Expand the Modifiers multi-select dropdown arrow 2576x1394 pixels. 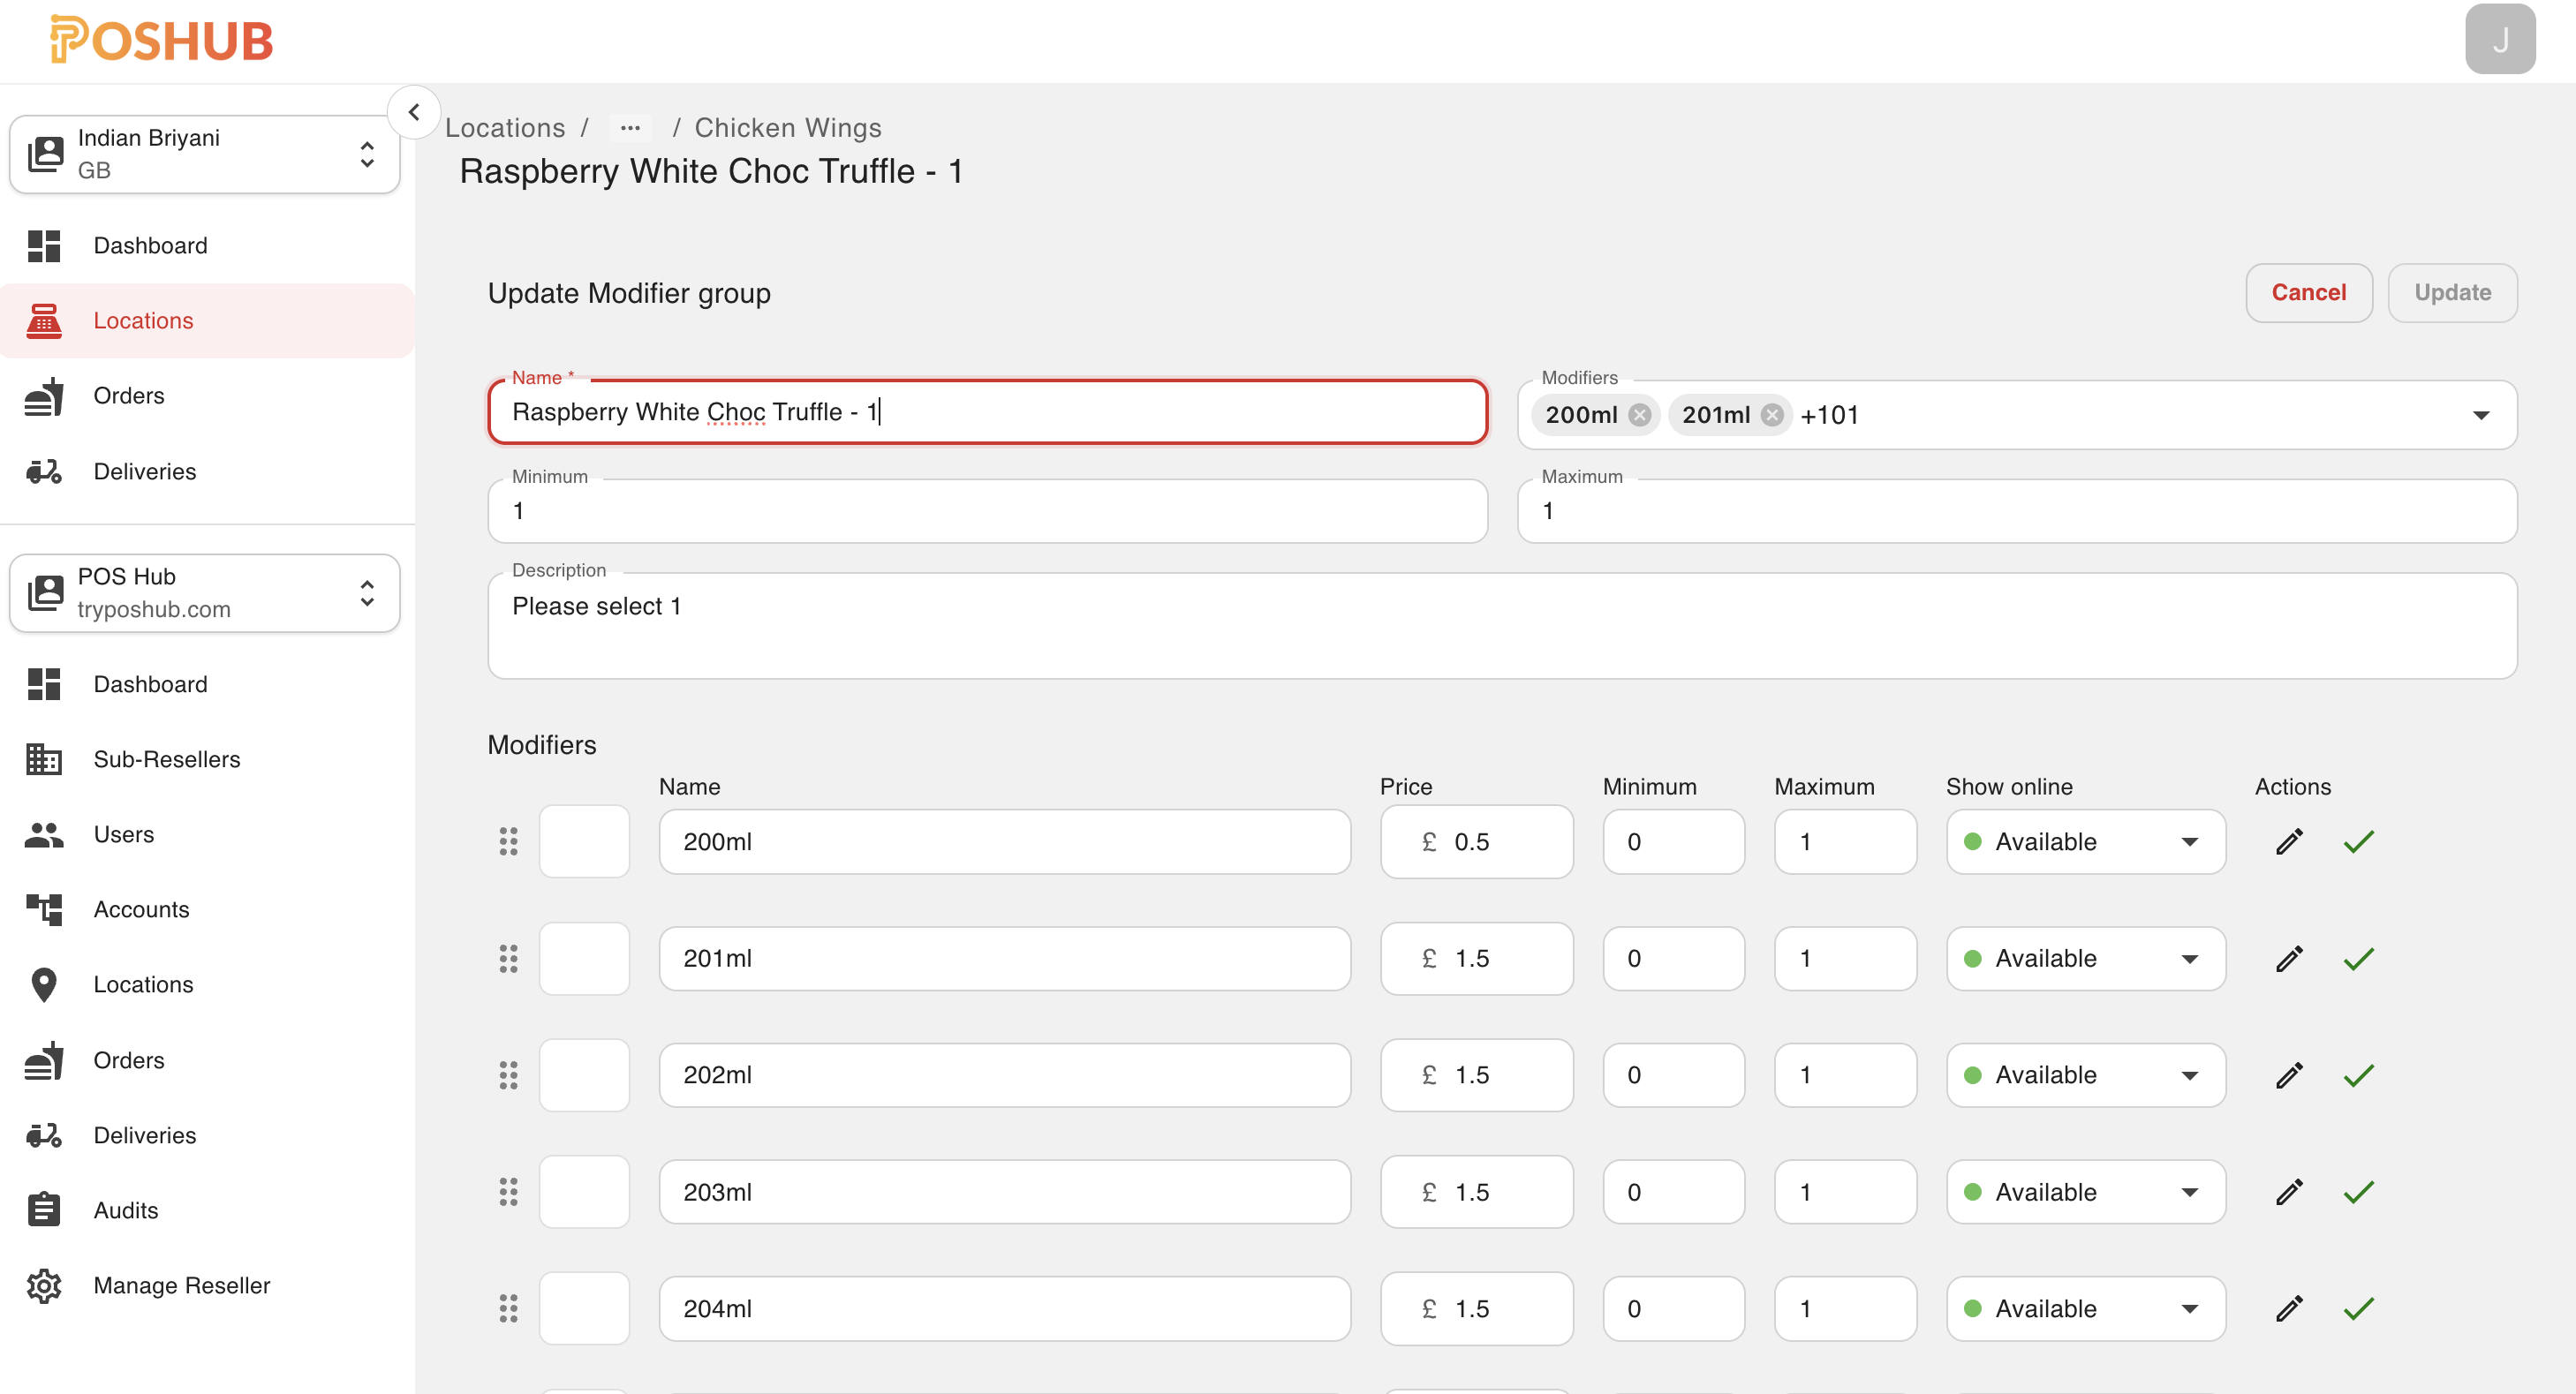[x=2481, y=415]
